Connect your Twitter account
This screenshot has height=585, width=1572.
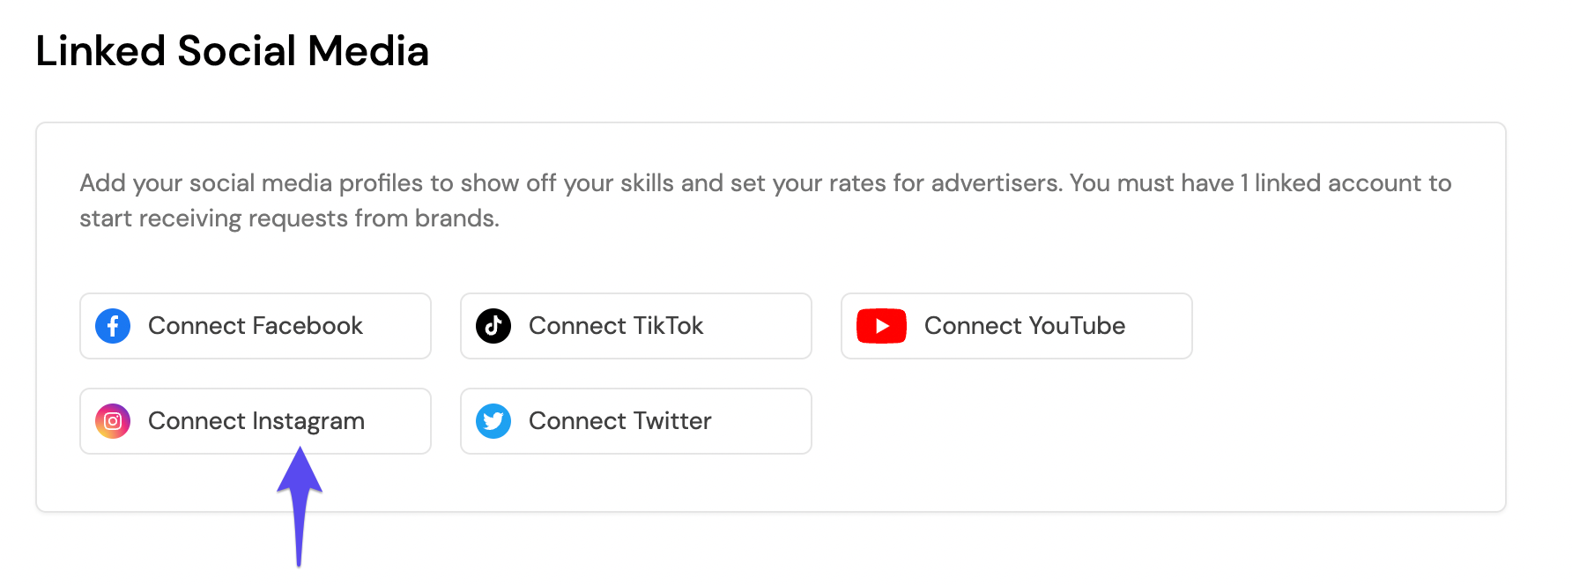coord(636,421)
